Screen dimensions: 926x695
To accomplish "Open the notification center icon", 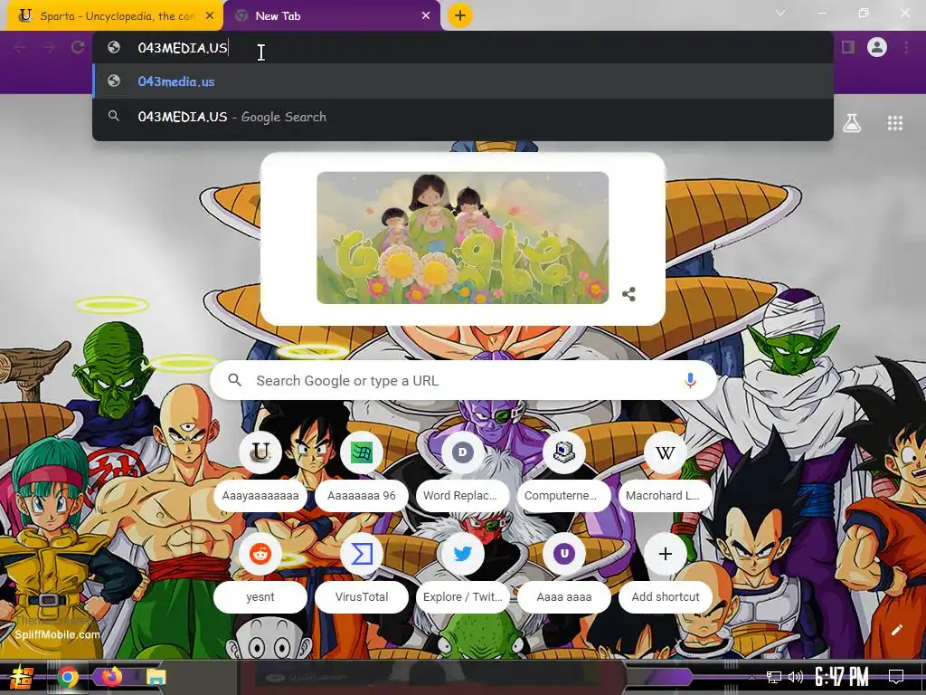I will pyautogui.click(x=896, y=677).
